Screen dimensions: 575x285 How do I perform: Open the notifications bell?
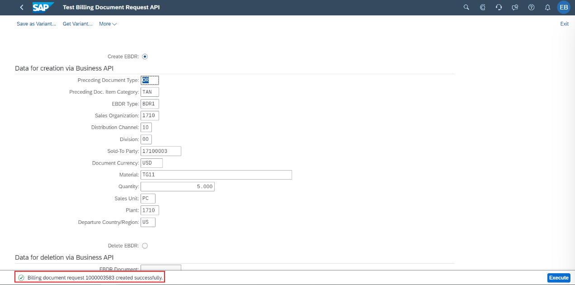[547, 8]
